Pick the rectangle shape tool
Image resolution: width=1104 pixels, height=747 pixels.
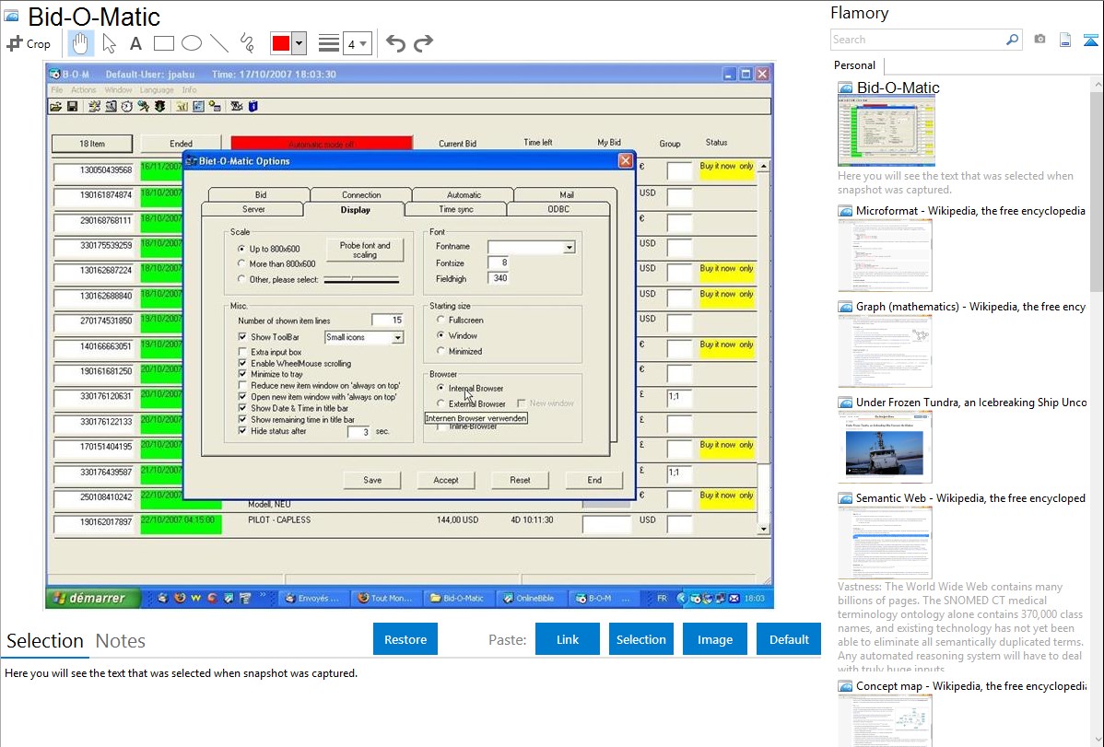(x=164, y=43)
